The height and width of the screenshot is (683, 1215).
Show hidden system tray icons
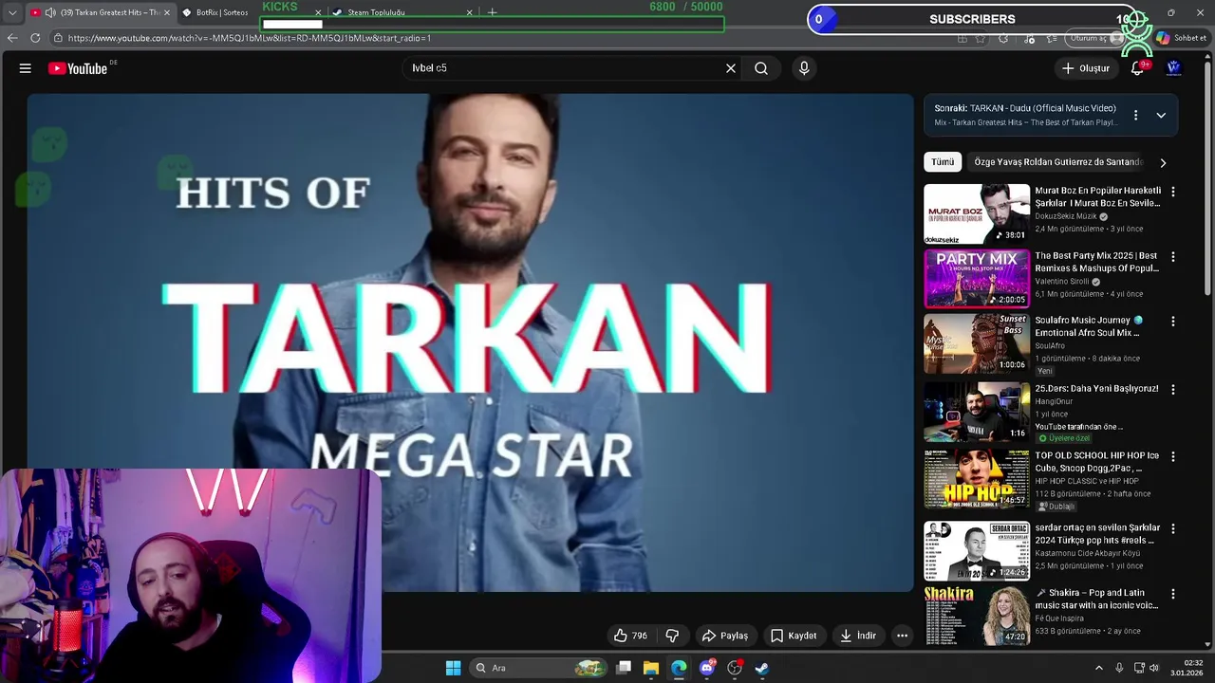click(1099, 668)
